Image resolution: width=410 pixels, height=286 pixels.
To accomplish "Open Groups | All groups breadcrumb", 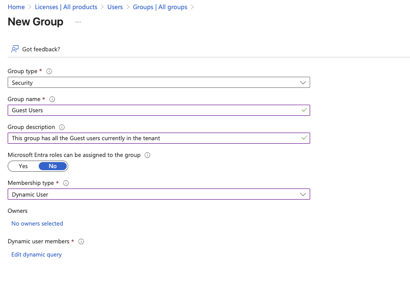I will point(160,7).
